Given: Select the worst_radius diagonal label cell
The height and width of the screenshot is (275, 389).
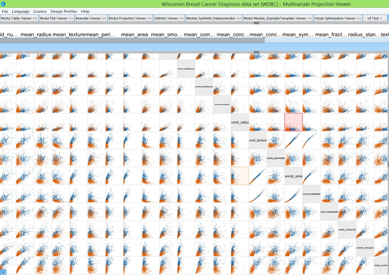Looking at the screenshot, I should click(x=240, y=122).
